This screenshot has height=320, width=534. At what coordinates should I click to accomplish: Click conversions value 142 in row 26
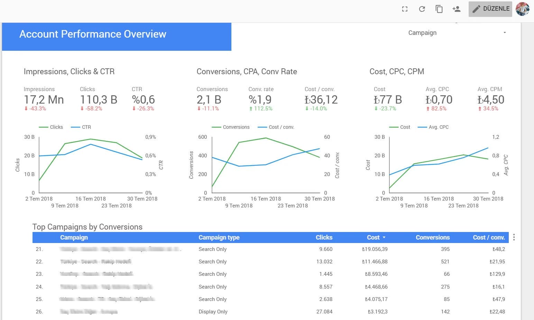click(445, 312)
